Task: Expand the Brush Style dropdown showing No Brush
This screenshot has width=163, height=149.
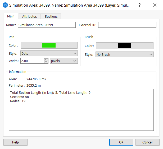Action: (x=125, y=54)
